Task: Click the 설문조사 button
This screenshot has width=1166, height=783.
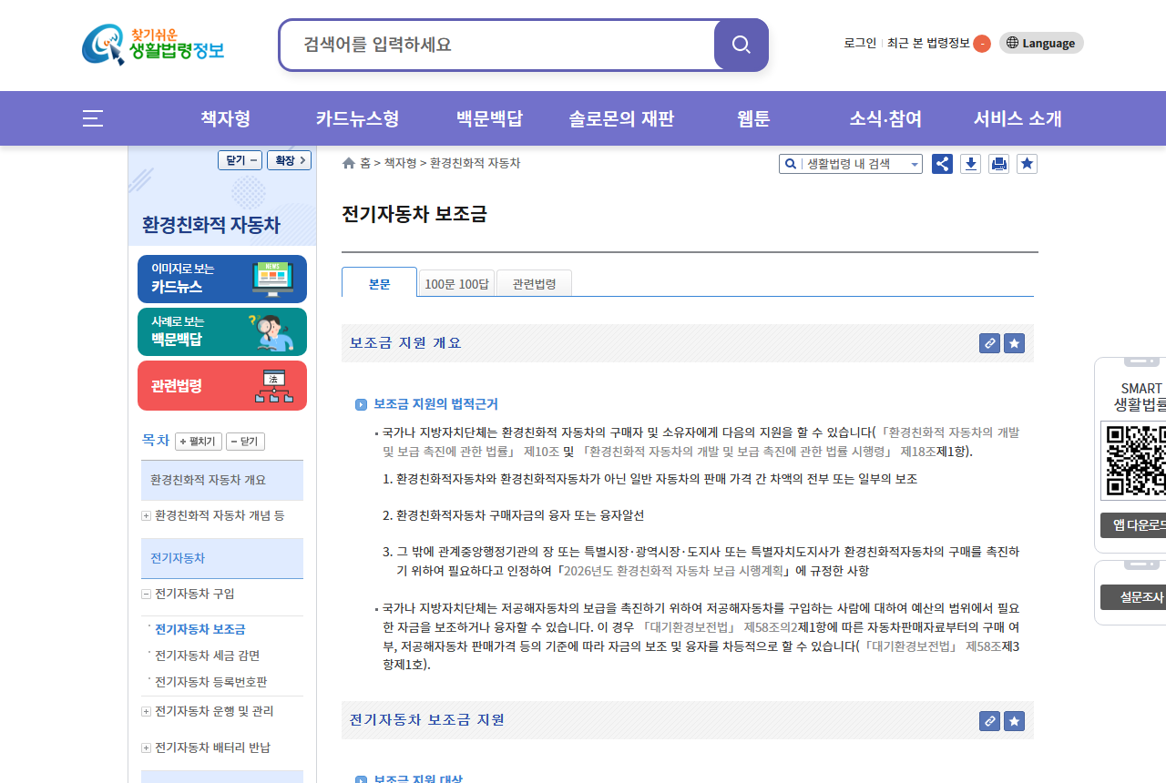Action: pos(1133,597)
